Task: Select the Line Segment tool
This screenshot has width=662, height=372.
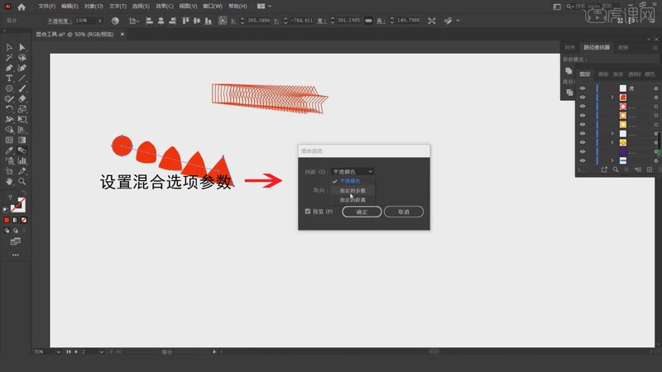Action: [x=22, y=78]
